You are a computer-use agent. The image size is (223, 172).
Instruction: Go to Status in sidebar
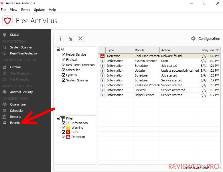pos(15,35)
